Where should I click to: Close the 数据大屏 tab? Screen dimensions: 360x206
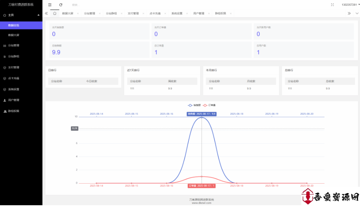[x=78, y=14]
